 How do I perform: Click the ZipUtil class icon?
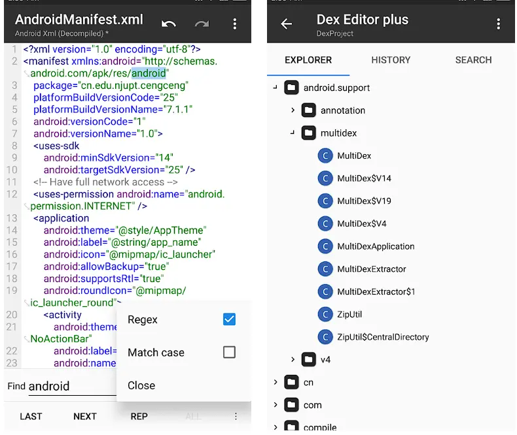pos(325,315)
